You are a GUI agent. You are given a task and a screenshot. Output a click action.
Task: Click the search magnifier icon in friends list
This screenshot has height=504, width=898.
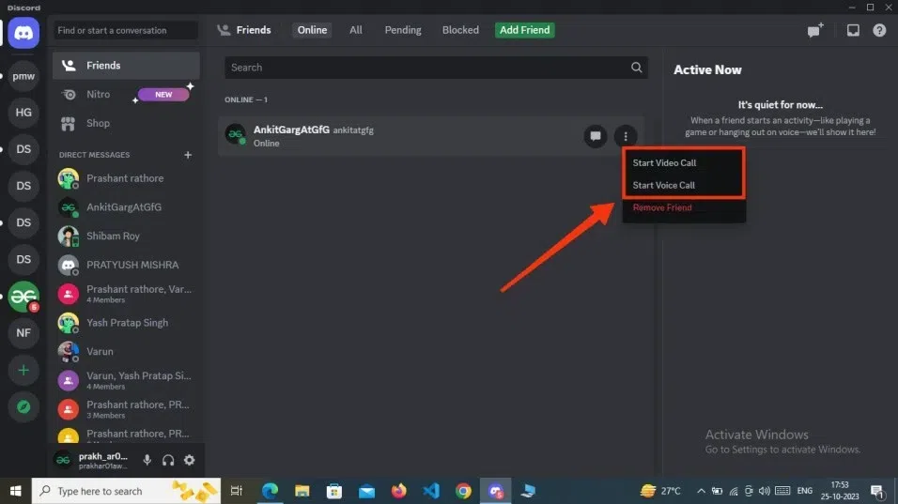[636, 68]
